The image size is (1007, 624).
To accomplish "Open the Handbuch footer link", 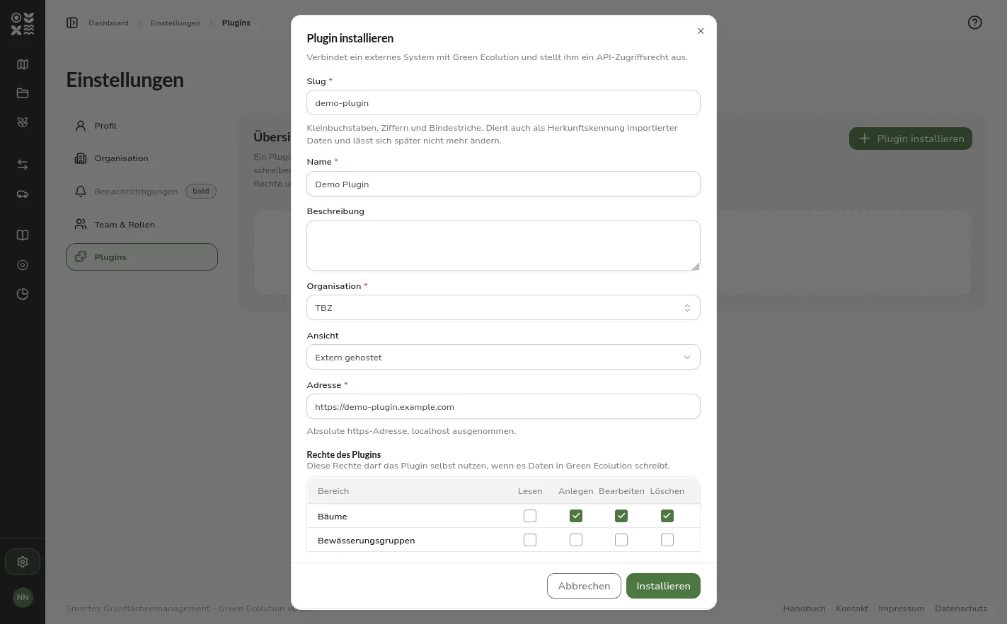I will (804, 608).
